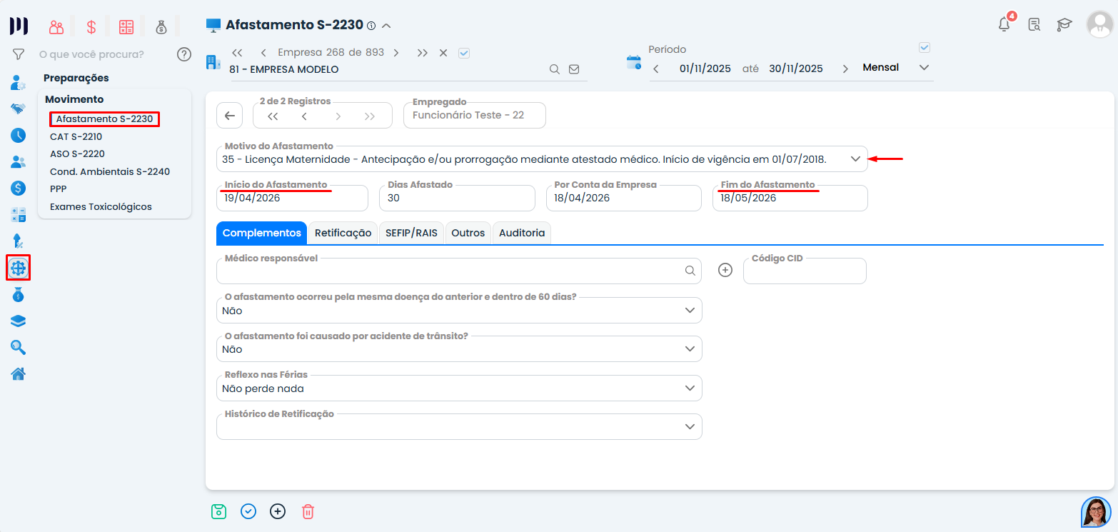Click the gear movement sidebar icon
Image resolution: width=1118 pixels, height=532 pixels.
point(19,268)
